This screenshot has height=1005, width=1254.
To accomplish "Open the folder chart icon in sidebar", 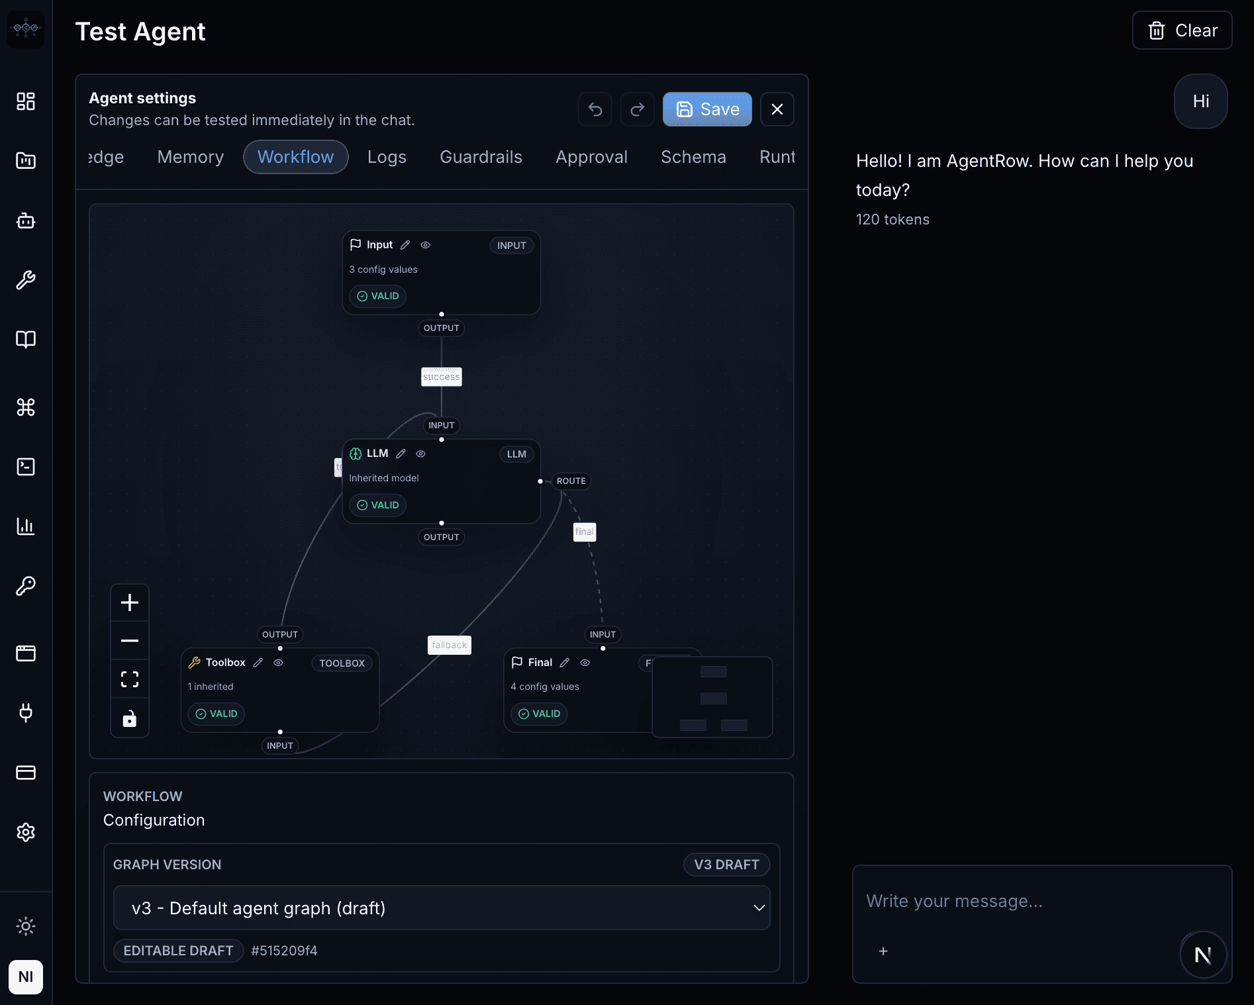I will tap(26, 161).
